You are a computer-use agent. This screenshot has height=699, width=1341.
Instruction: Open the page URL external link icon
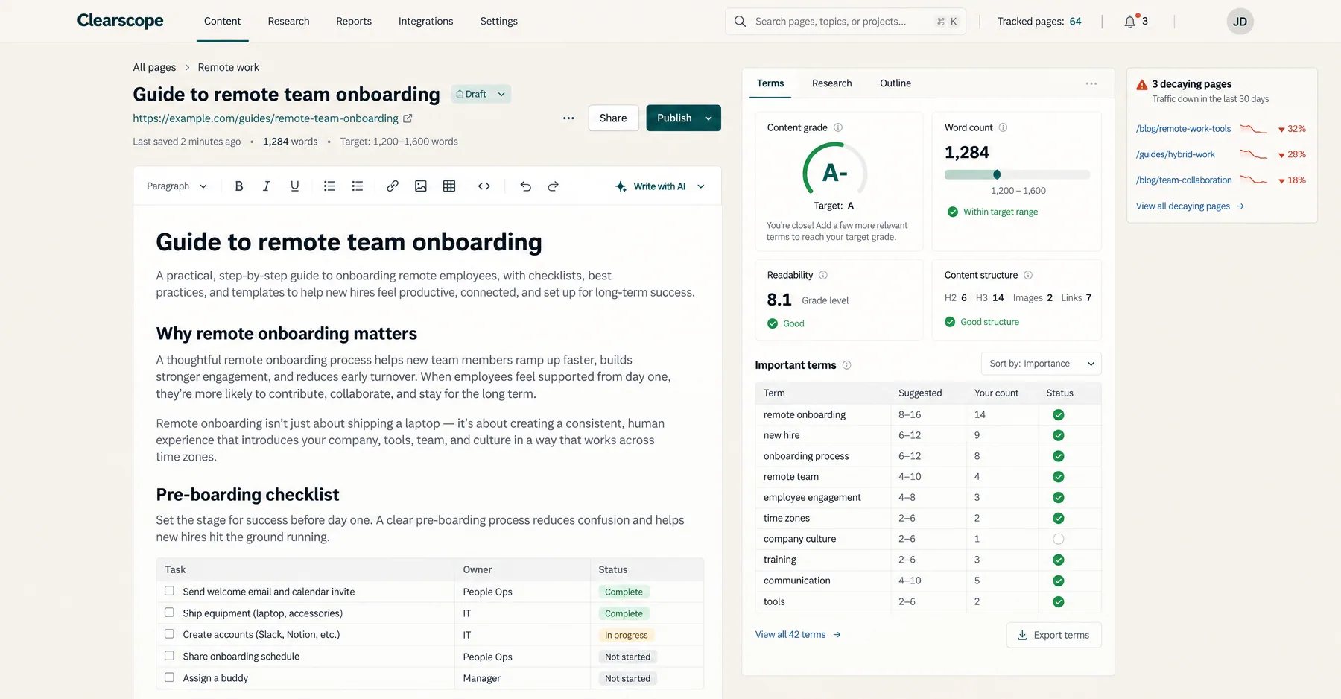click(x=408, y=118)
